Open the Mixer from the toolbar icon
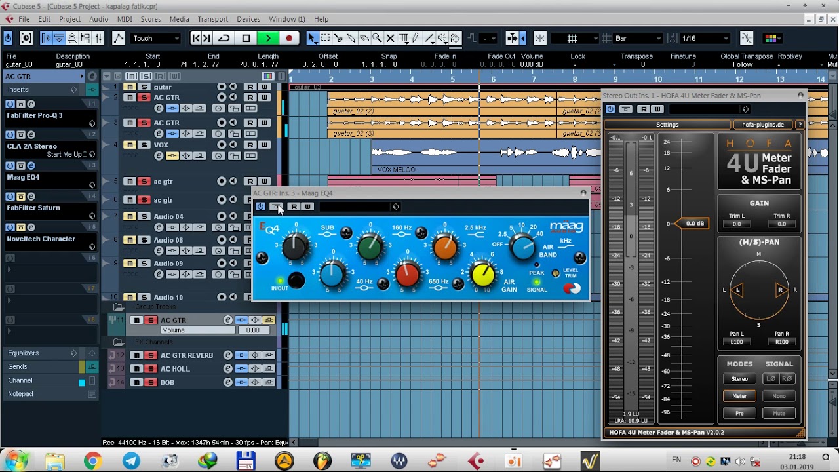The image size is (839, 472). coord(99,38)
